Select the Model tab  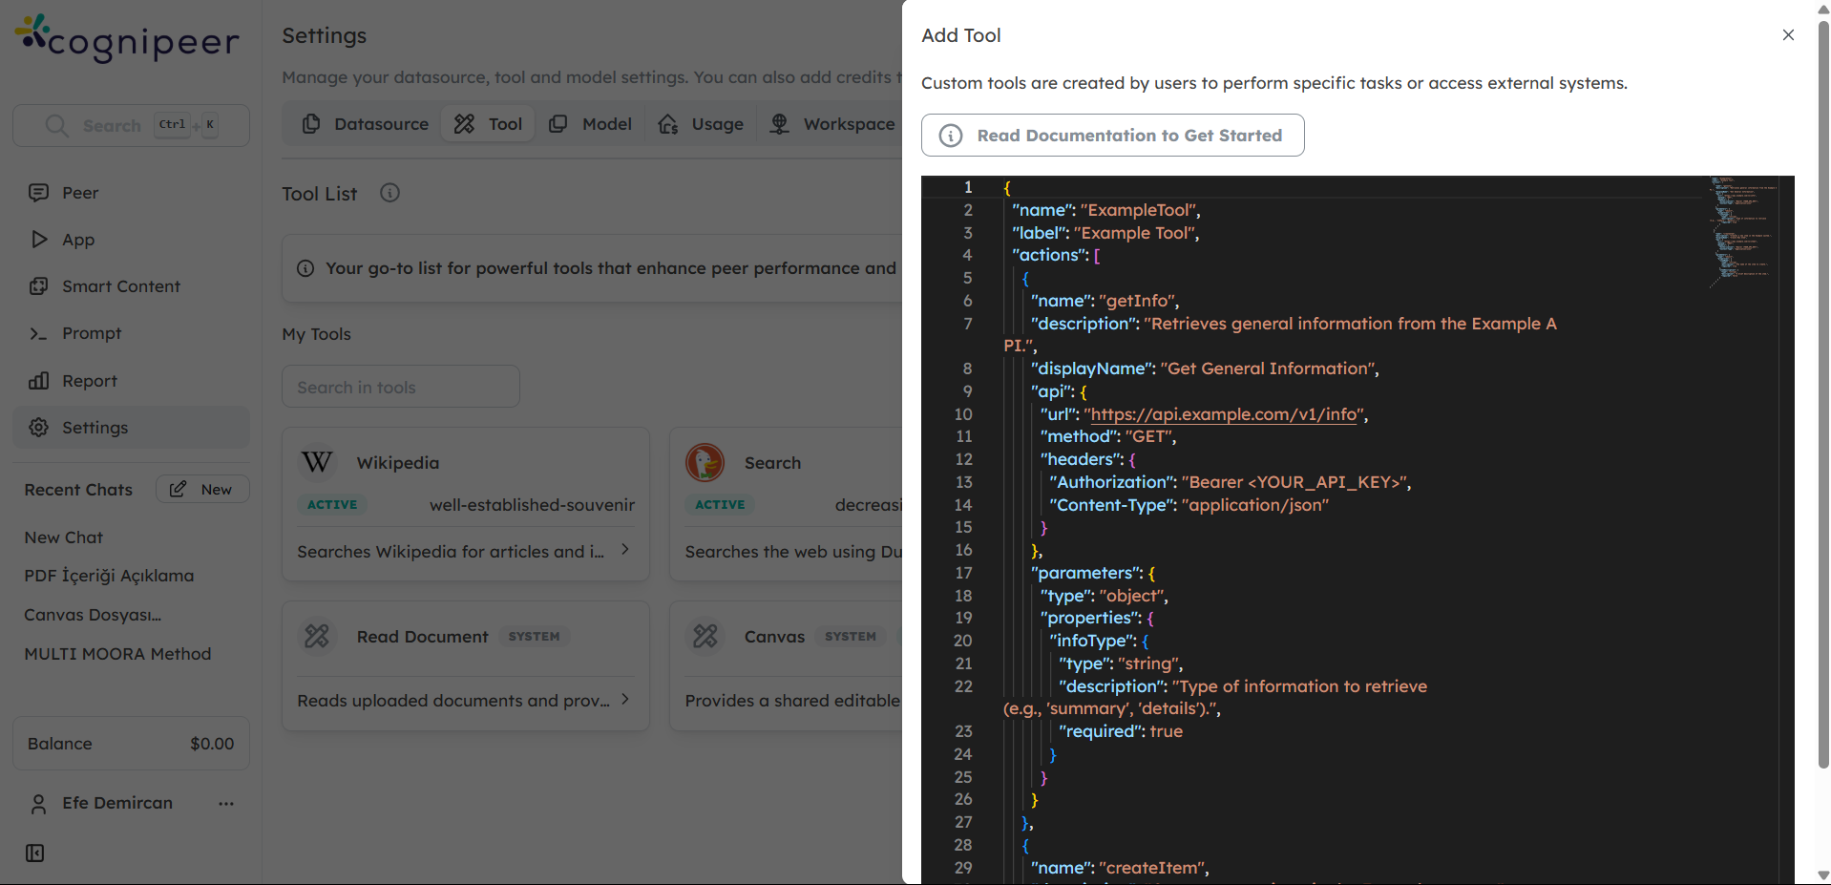coord(591,124)
